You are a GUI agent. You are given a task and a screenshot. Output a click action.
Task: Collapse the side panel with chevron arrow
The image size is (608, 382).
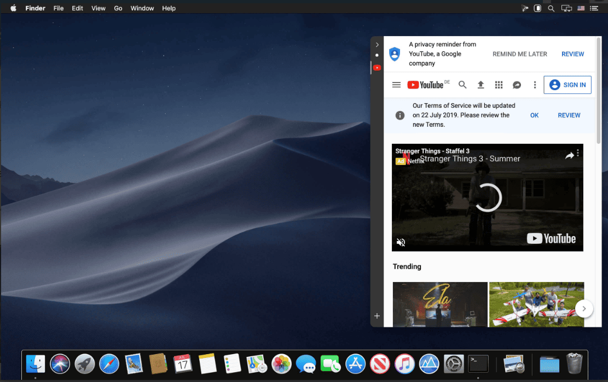377,44
